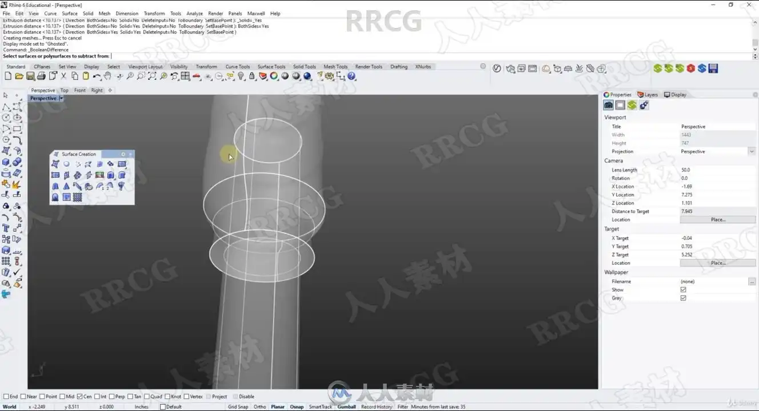The height and width of the screenshot is (411, 759).
Task: Click the Default layer color swatch
Action: click(163, 407)
